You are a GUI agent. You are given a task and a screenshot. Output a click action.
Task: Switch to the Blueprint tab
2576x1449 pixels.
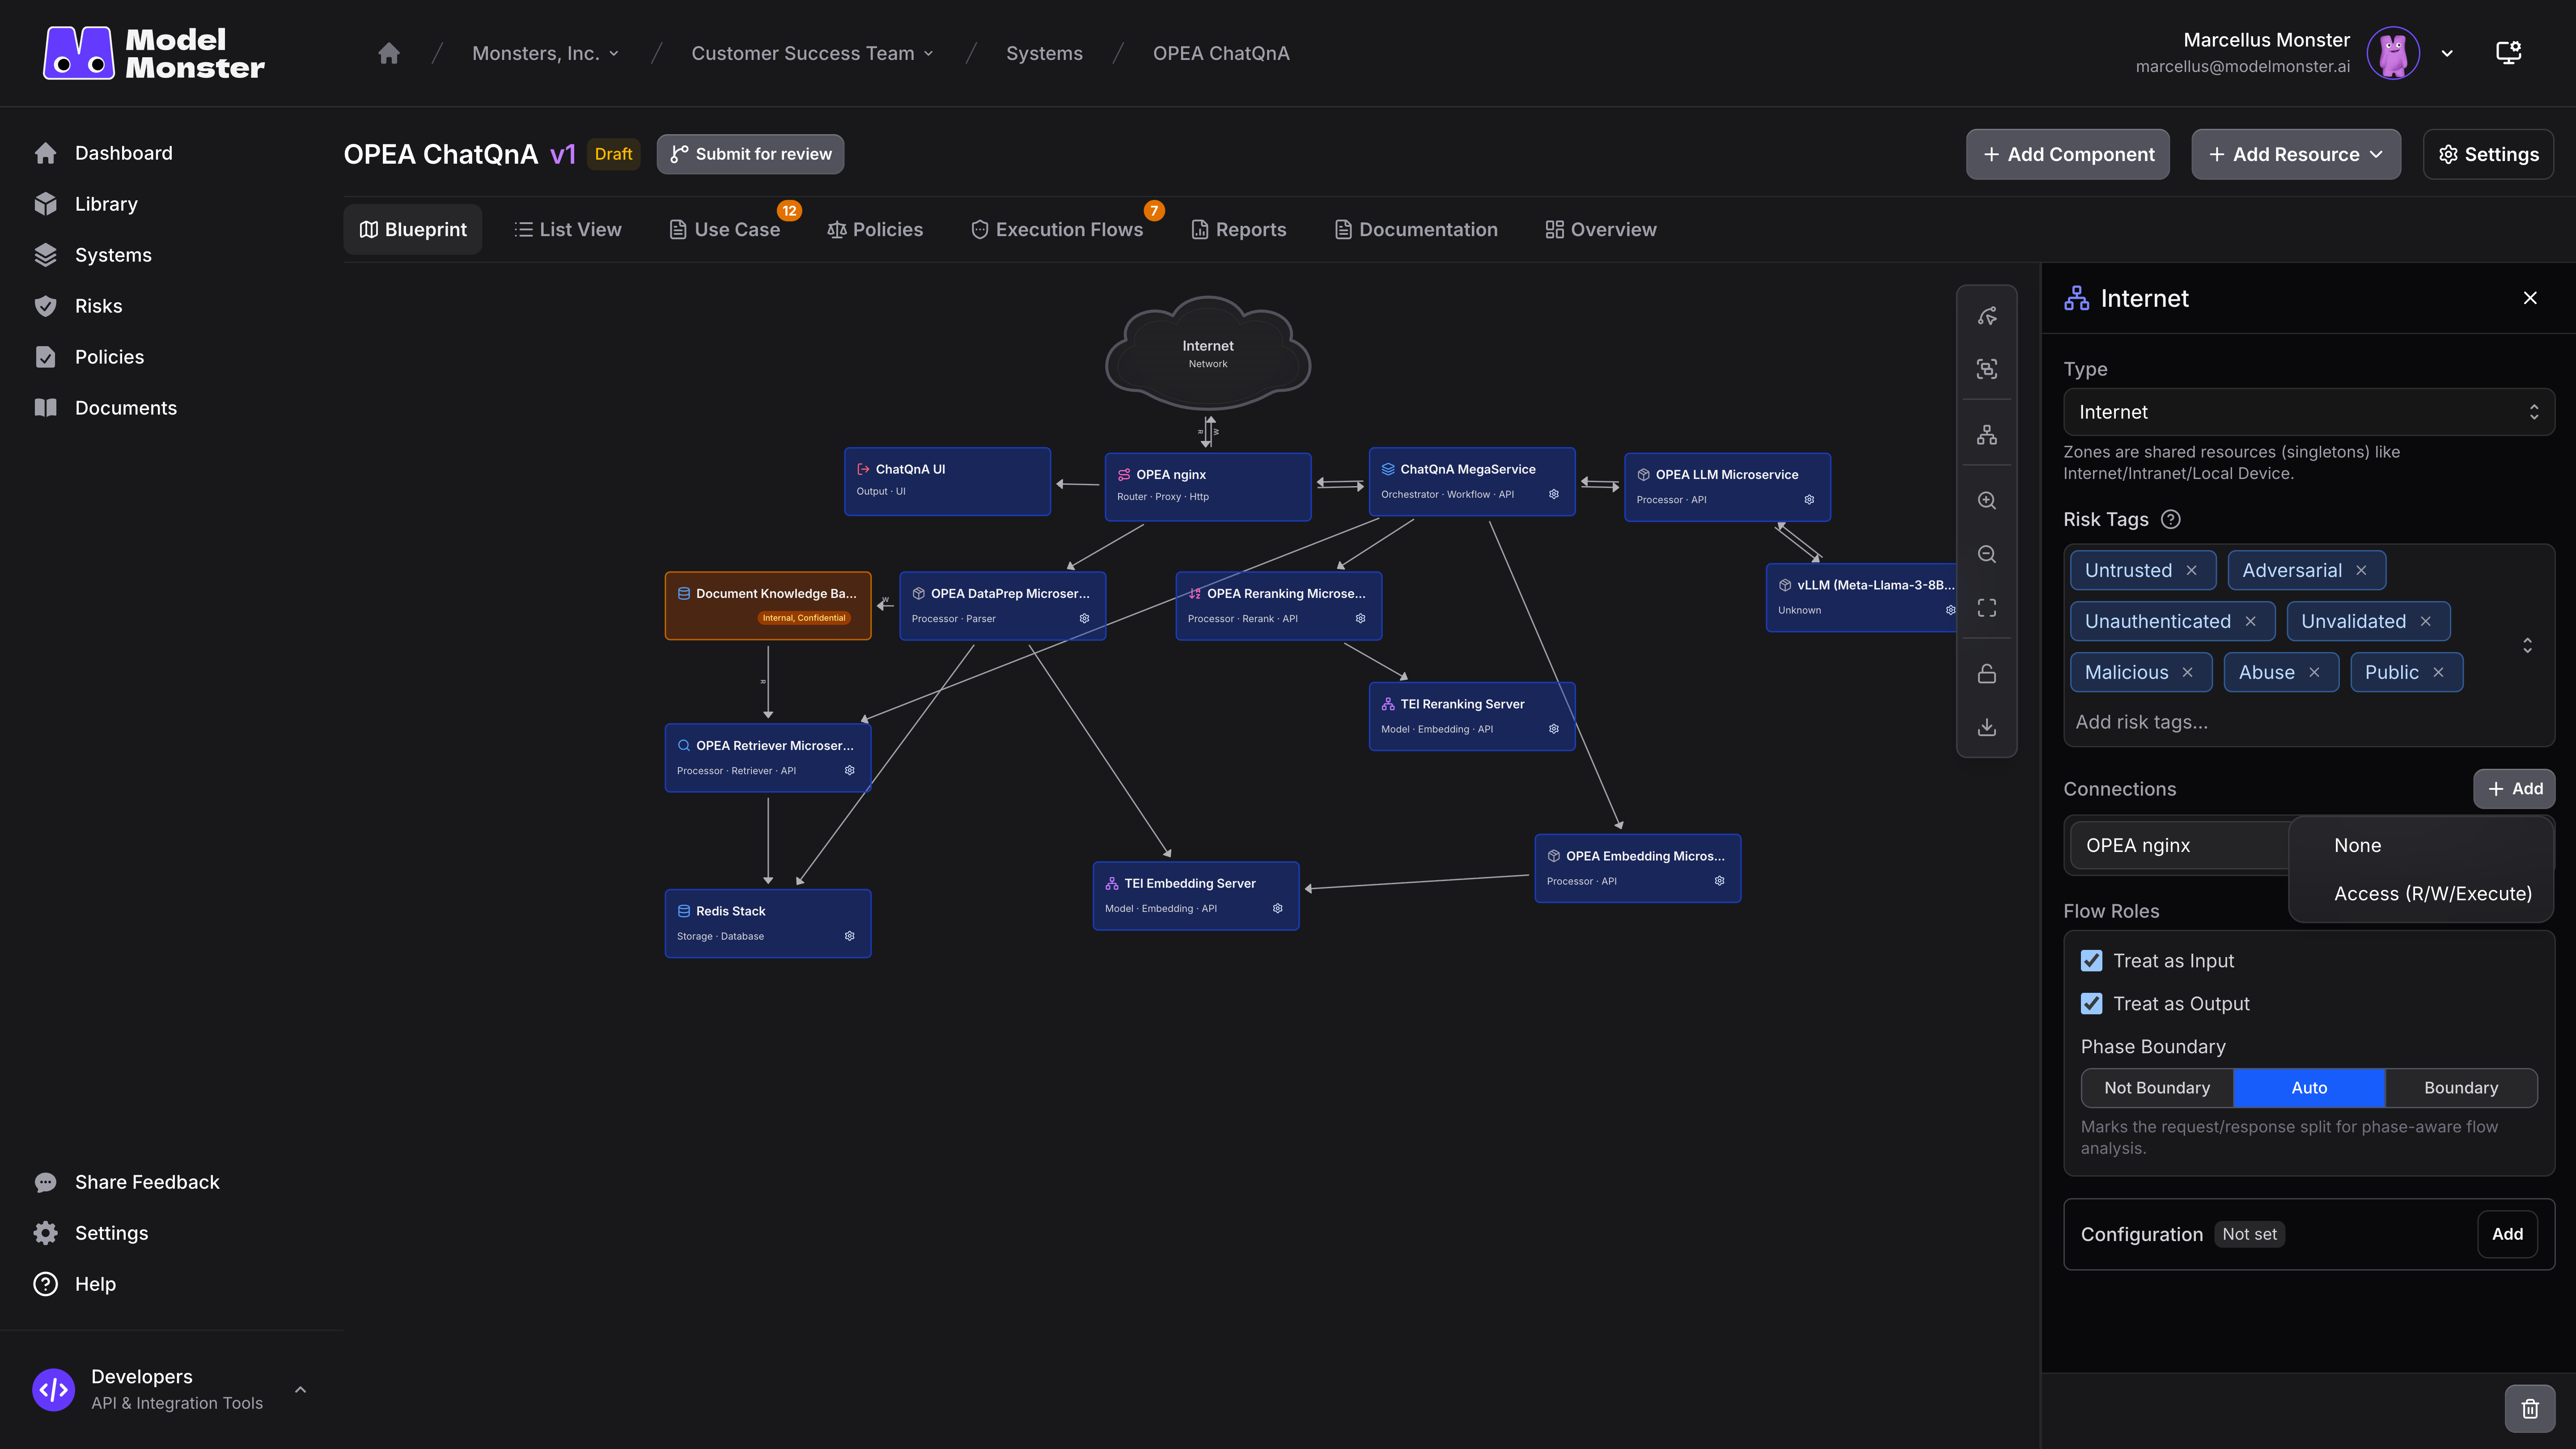413,229
